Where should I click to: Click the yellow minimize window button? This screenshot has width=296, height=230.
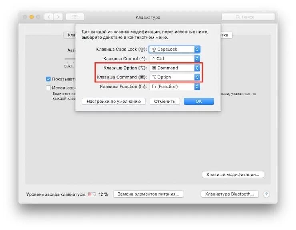click(32, 17)
